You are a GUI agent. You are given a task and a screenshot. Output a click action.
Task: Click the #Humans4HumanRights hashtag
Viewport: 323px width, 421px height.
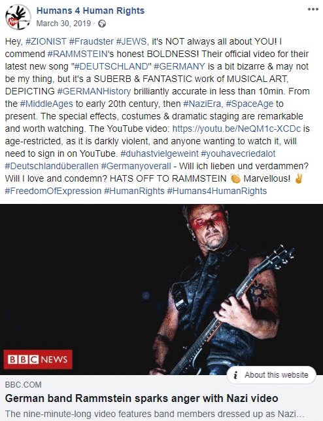tap(217, 191)
